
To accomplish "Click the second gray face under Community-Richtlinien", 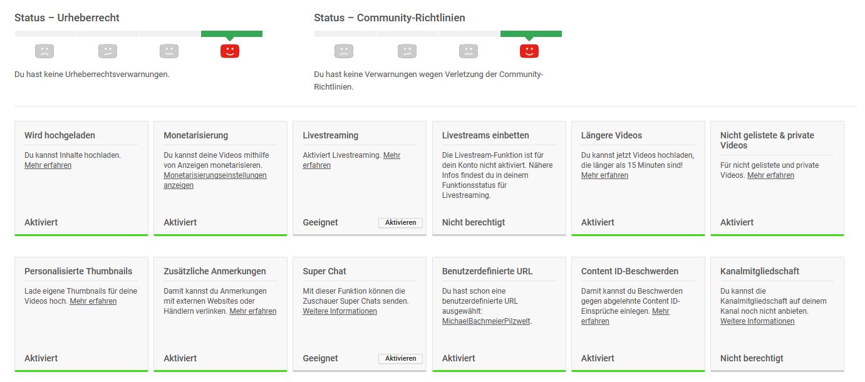I will (x=407, y=51).
